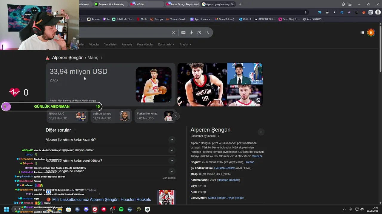Switch to the Videolar search tab
Viewport: 382px width, 214px height.
pos(94,44)
